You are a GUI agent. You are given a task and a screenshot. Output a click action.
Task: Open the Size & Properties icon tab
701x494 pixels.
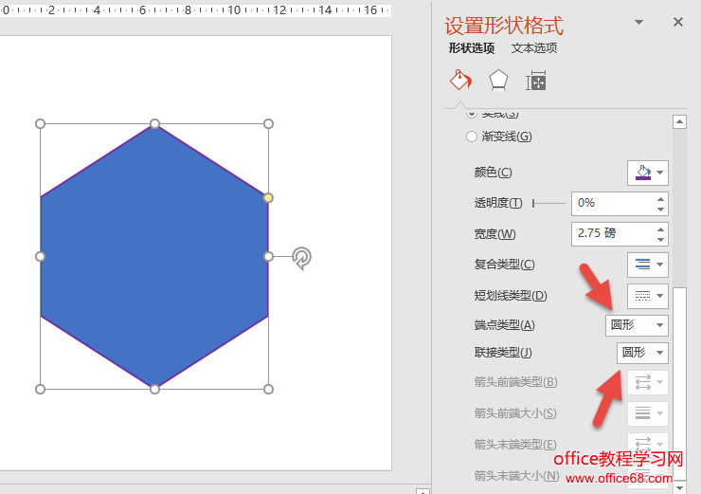[x=536, y=81]
